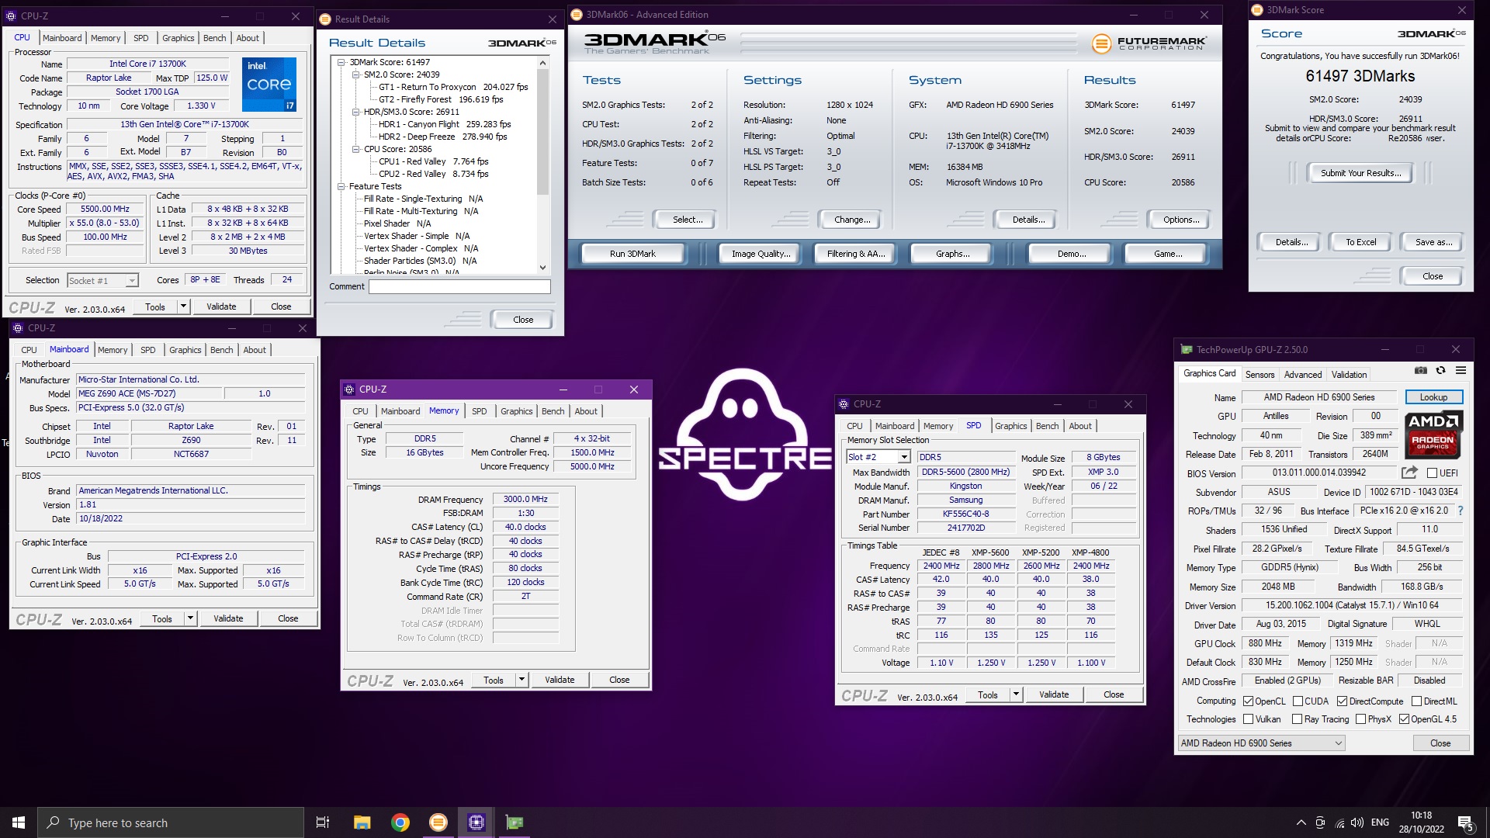The height and width of the screenshot is (838, 1490).
Task: Toggle the UEFI checkbox in GPU-Z
Action: coord(1433,473)
